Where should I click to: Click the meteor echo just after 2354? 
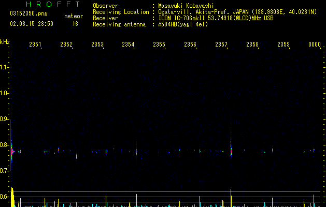click(x=137, y=152)
